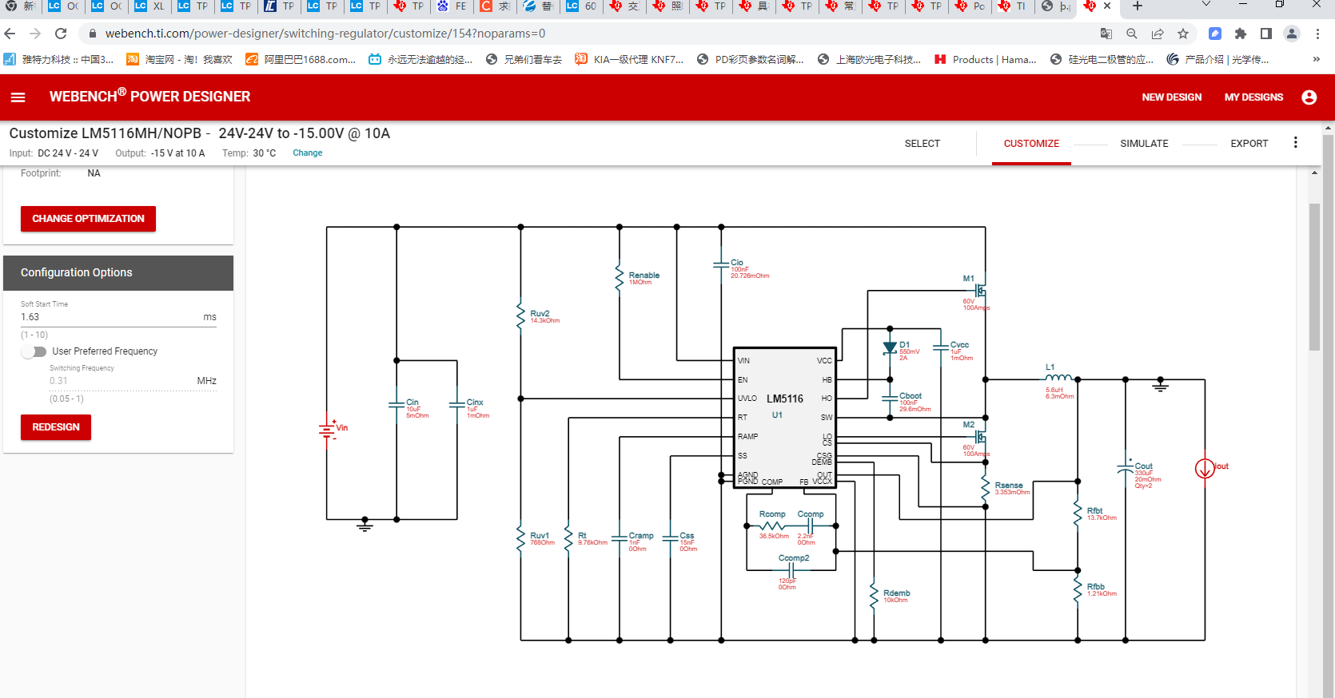Open the NEW DESIGN menu item
The width and height of the screenshot is (1335, 698).
click(1171, 97)
